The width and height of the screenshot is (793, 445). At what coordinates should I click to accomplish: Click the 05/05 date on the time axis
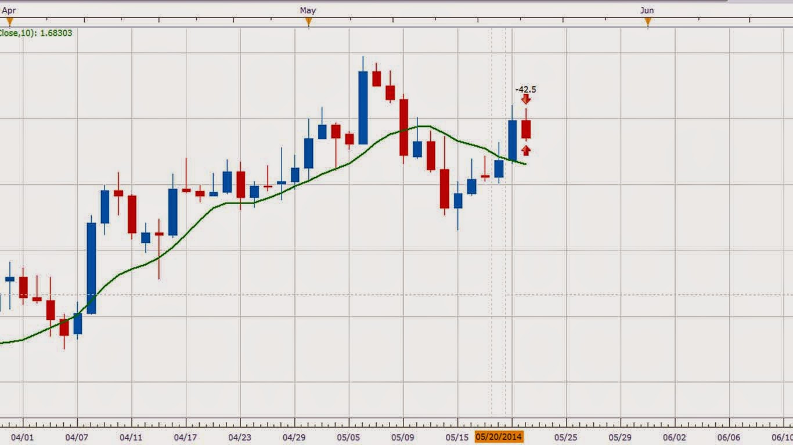coord(348,437)
